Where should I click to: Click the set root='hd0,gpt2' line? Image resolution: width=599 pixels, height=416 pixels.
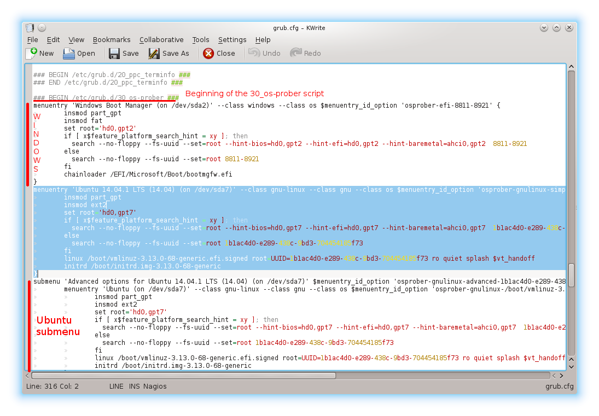tap(100, 128)
